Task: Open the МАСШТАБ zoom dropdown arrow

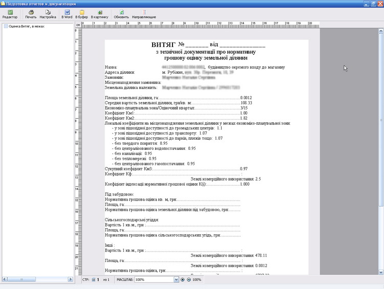Action: (176, 279)
